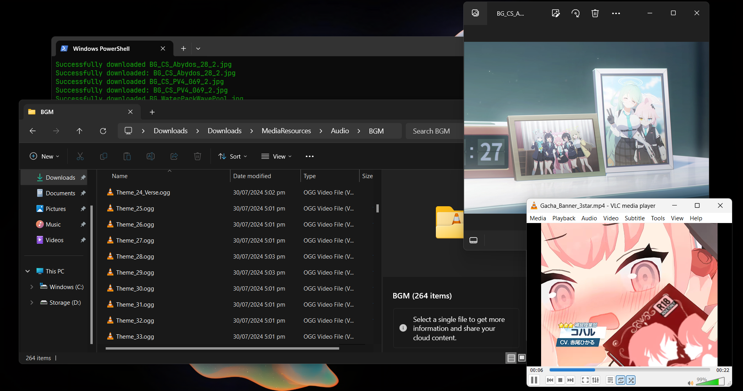743x391 pixels.
Task: Open VLC Help menu
Action: [x=696, y=218]
